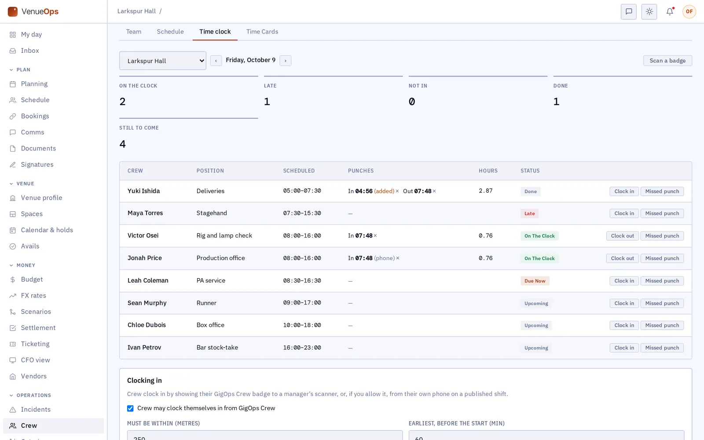Open Signatures section

(x=53, y=165)
